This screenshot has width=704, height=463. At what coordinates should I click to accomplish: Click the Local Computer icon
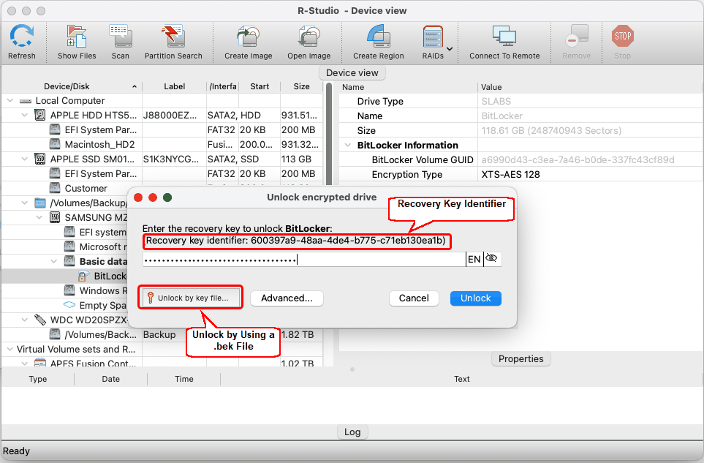click(x=26, y=101)
